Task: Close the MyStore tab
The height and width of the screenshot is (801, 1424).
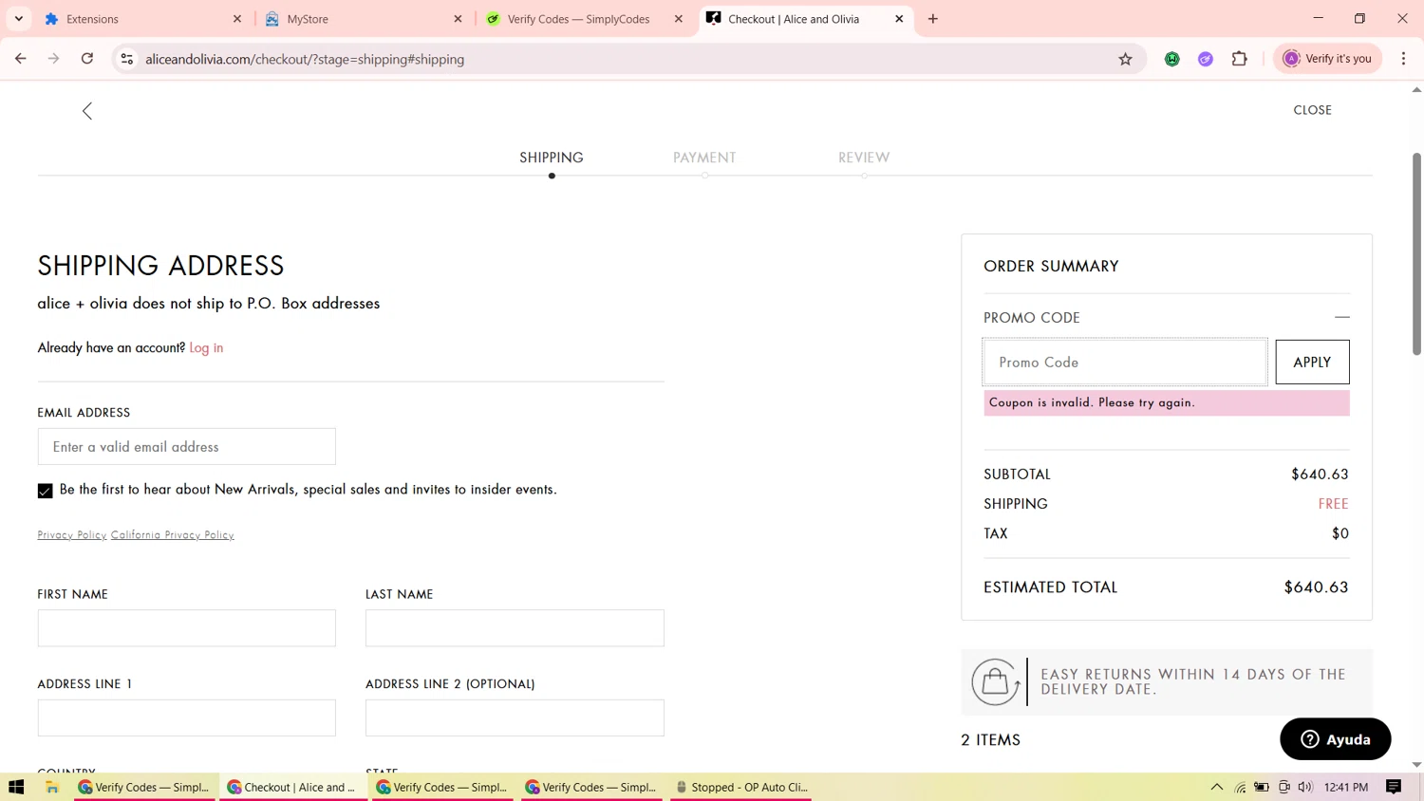Action: [458, 19]
